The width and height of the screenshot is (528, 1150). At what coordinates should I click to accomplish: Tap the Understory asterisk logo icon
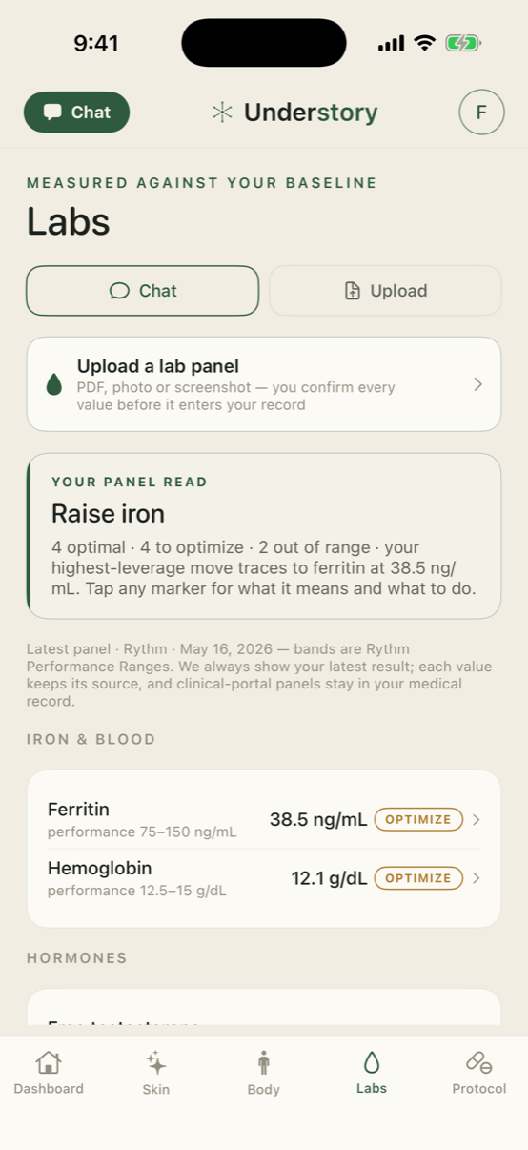(222, 113)
